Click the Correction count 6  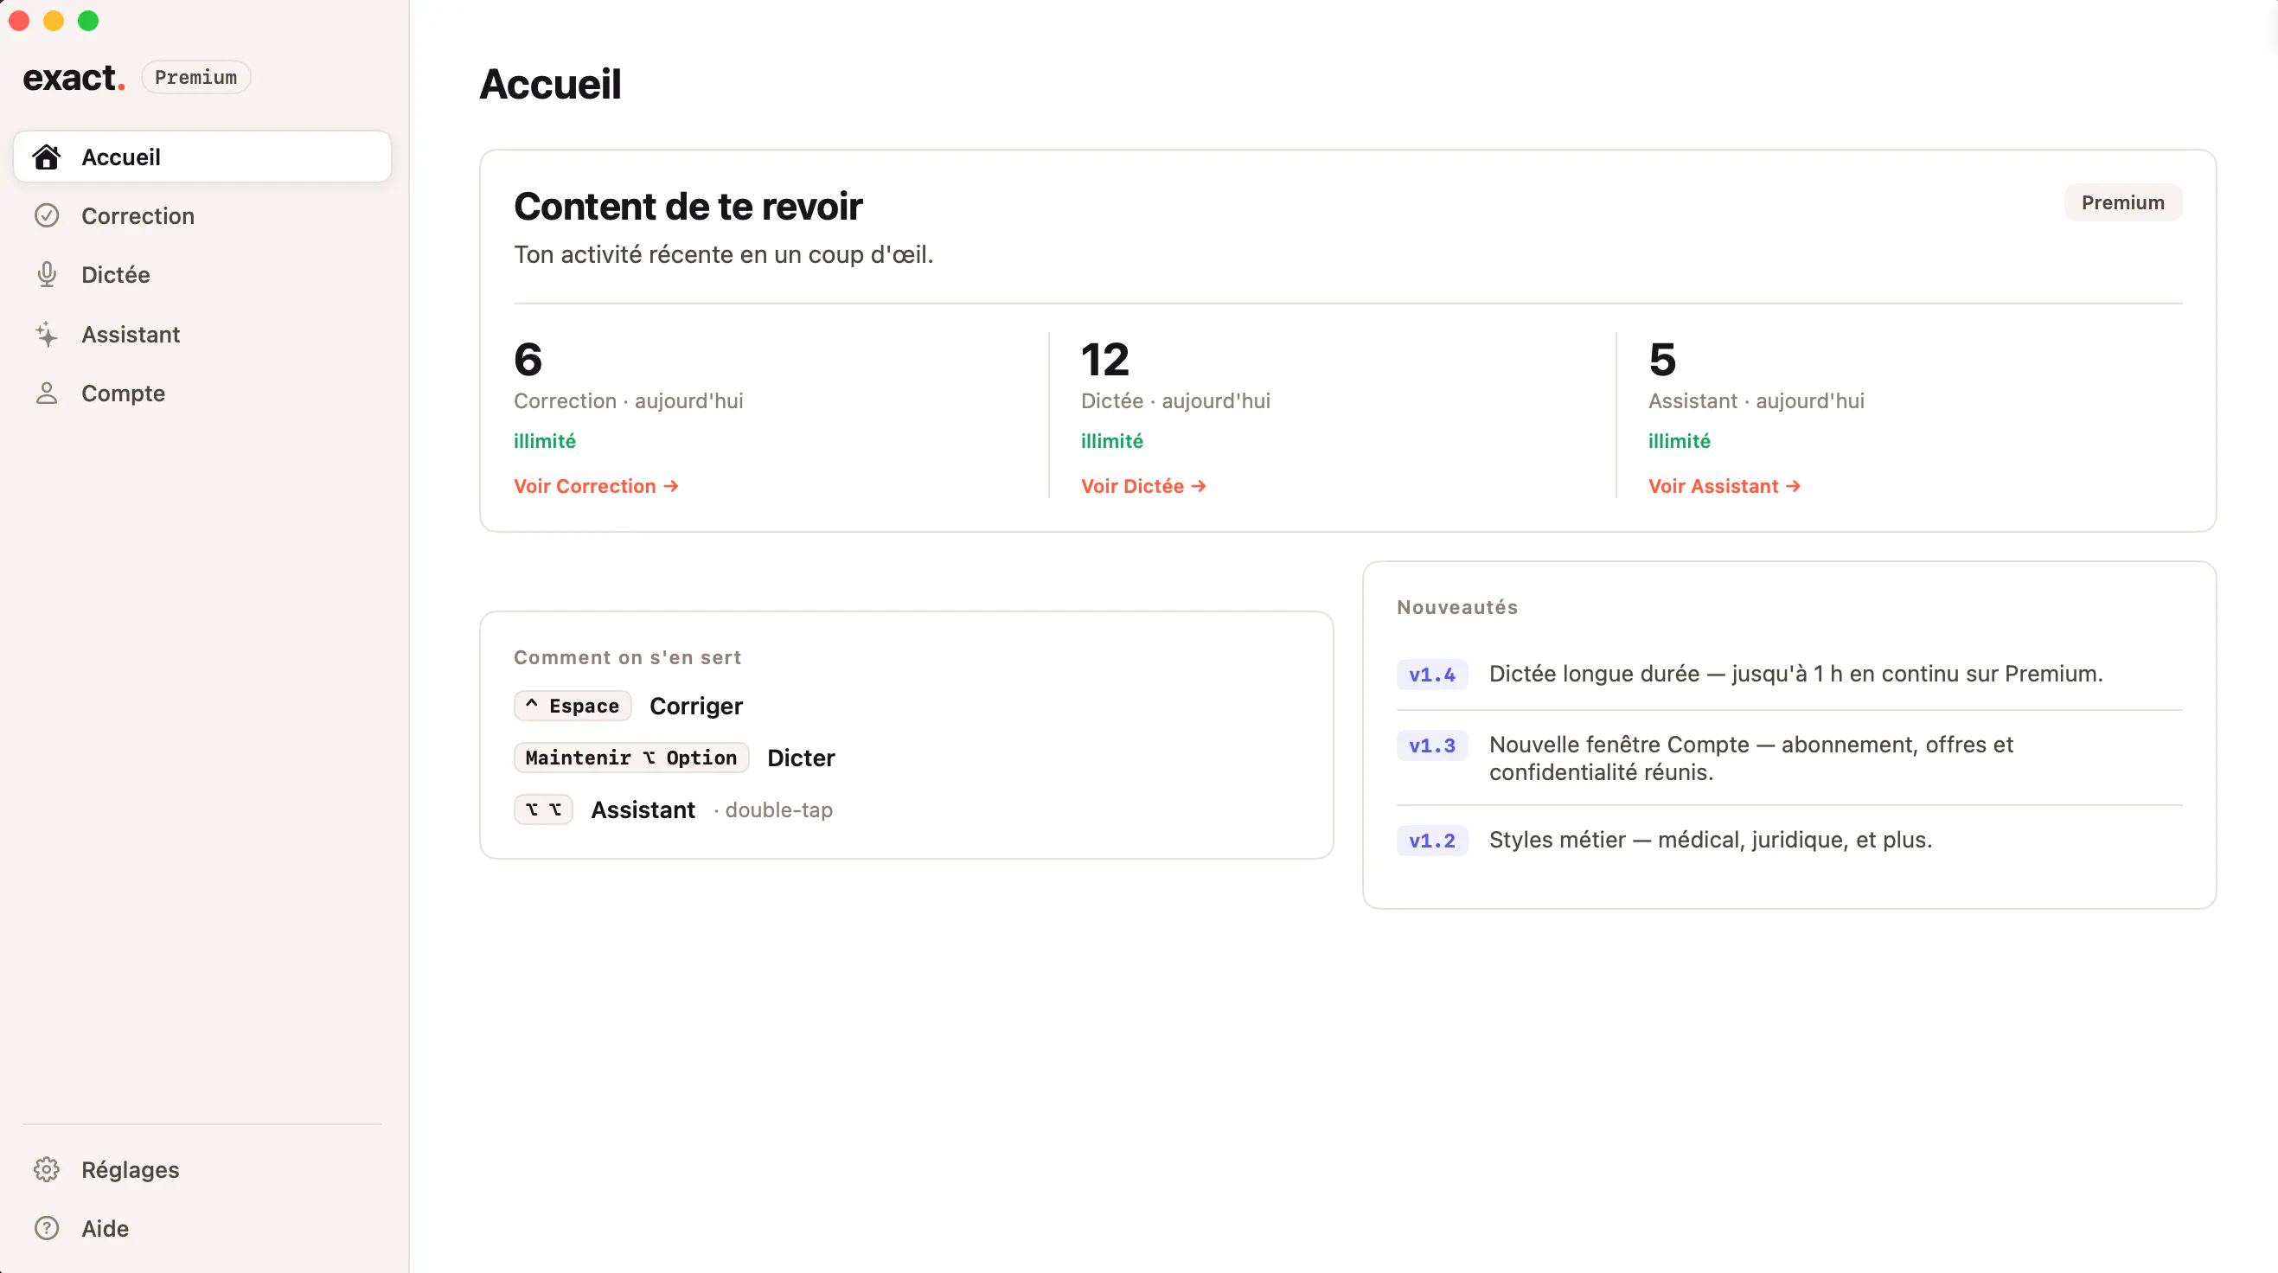pyautogui.click(x=528, y=360)
